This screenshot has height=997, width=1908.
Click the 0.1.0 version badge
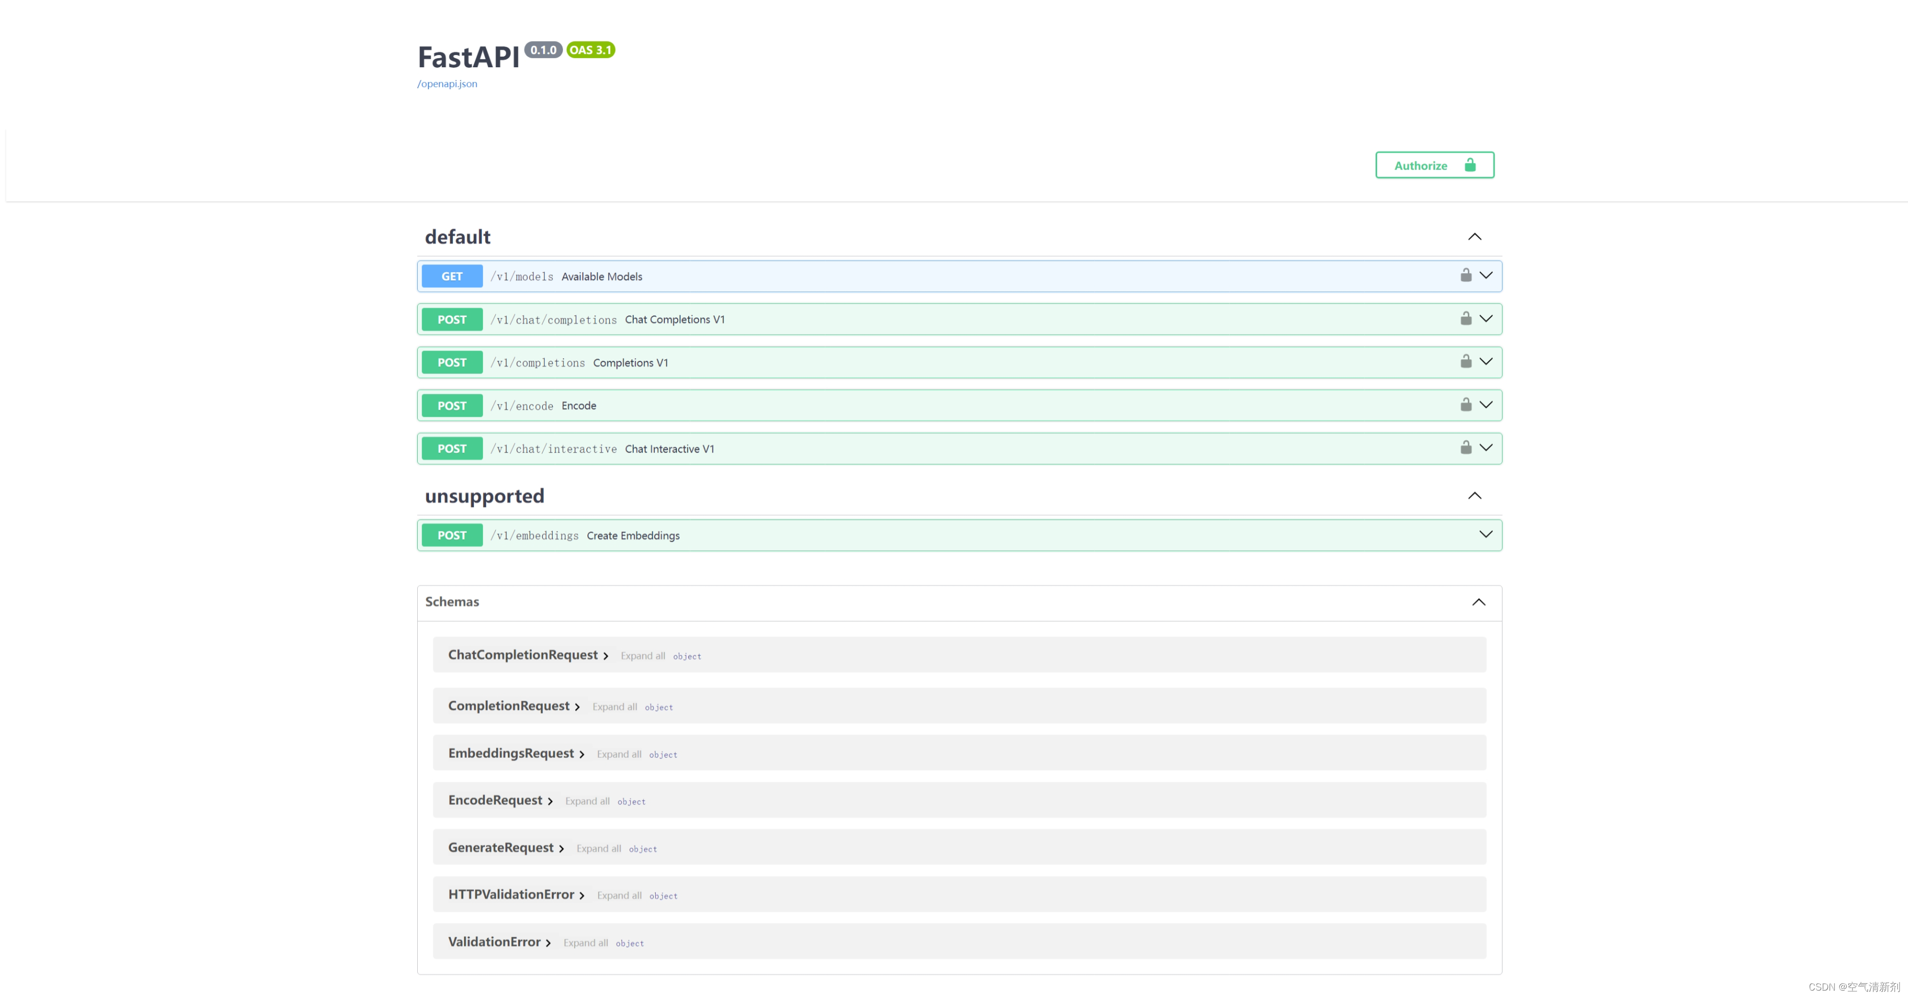(x=543, y=50)
